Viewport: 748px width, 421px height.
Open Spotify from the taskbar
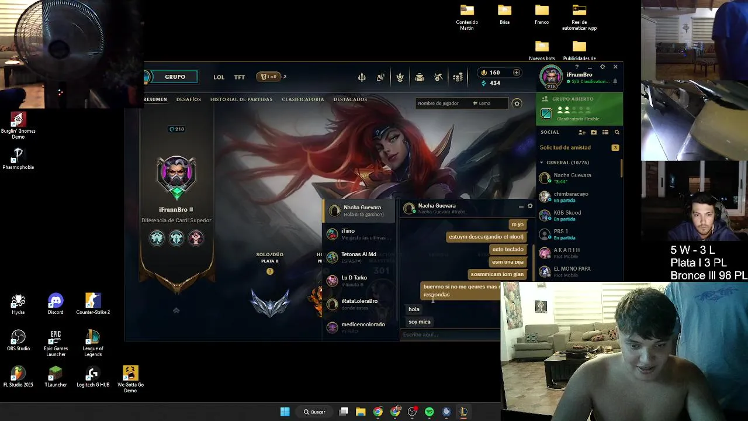[x=430, y=412]
